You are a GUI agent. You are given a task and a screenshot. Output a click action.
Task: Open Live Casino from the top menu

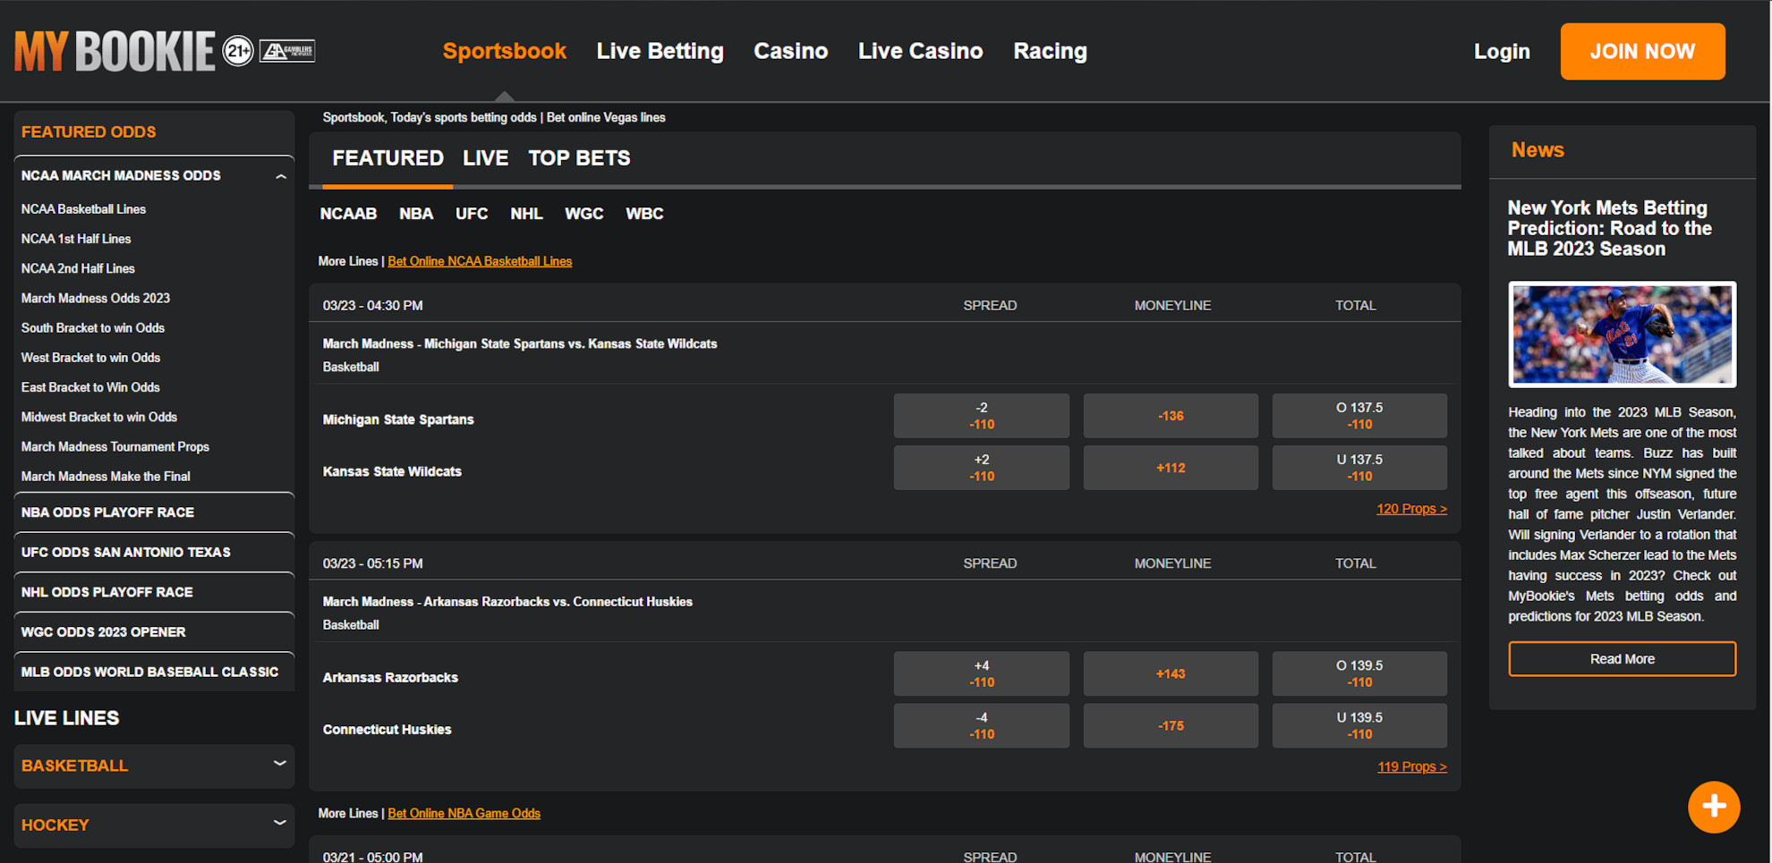tap(921, 51)
